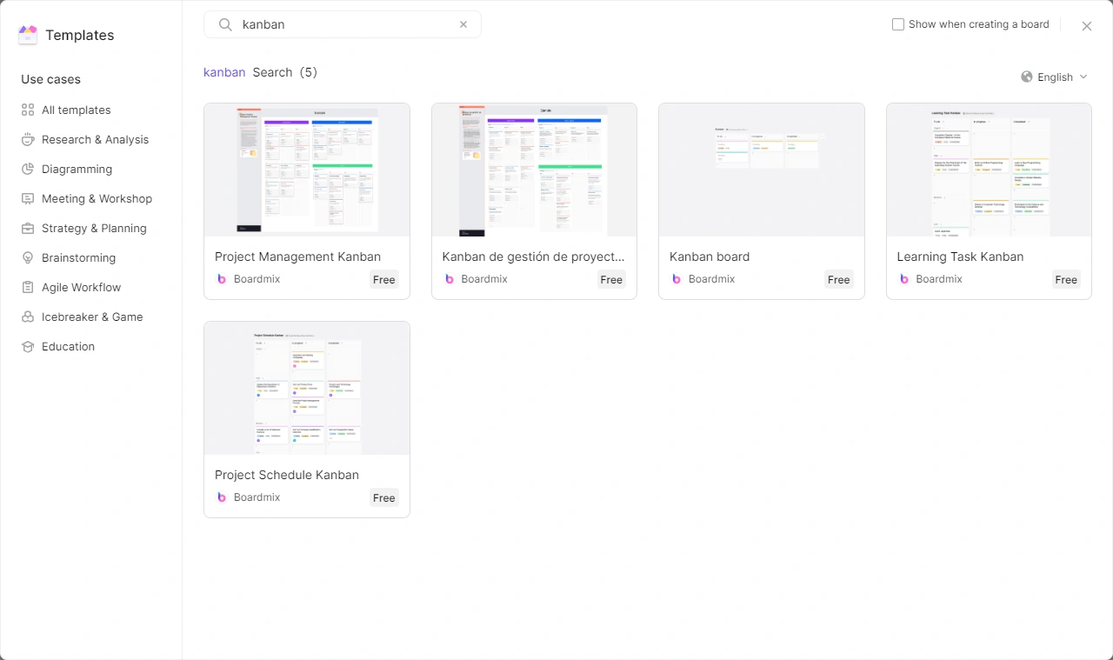Viewport: 1113px width, 660px height.
Task: Click Free badge on Project Schedule Kanban
Action: (384, 497)
